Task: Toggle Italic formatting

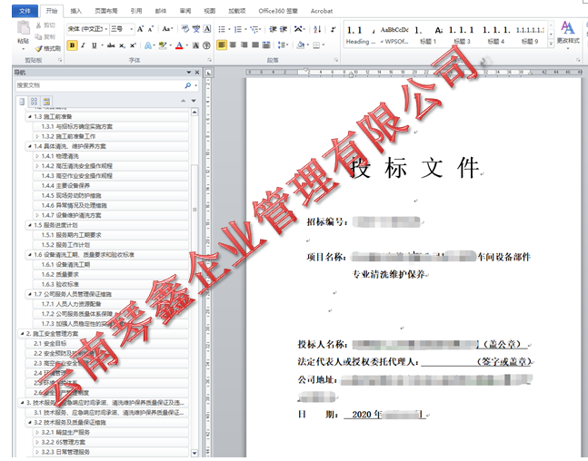Action: coord(83,45)
